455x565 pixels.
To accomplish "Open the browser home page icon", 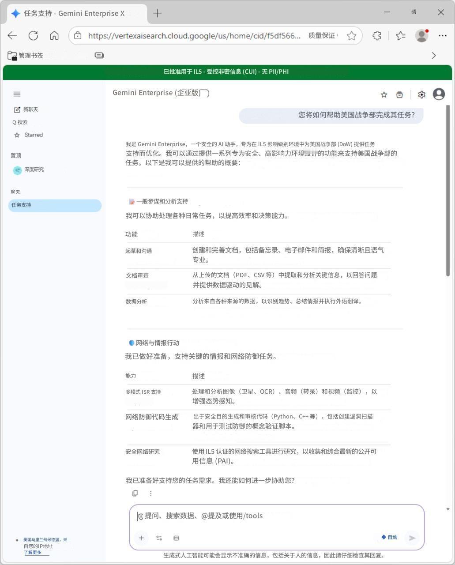I will coord(54,36).
